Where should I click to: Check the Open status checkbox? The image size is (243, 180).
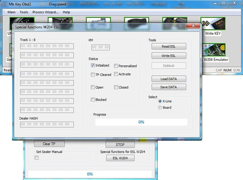point(93,87)
